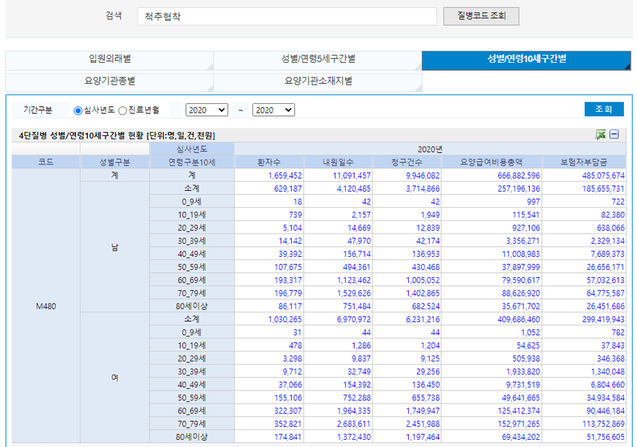The width and height of the screenshot is (637, 447).
Task: Click the 남 gender cell
Action: coord(114,247)
